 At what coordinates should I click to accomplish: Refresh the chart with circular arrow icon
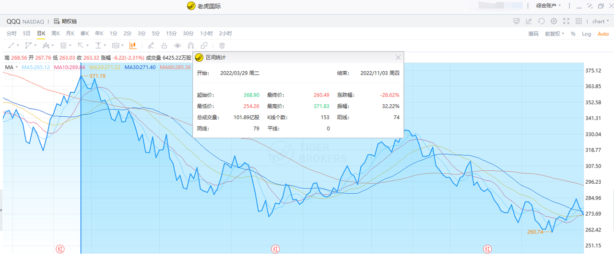541,21
